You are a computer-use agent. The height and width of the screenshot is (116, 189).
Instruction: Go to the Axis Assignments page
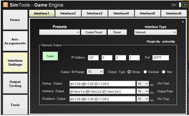(x=15, y=41)
